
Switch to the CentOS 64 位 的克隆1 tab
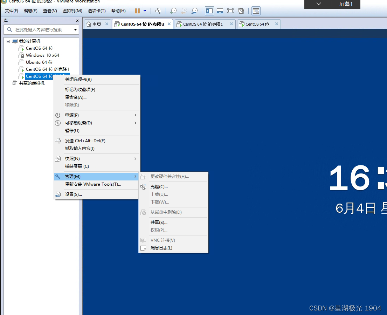click(x=203, y=24)
